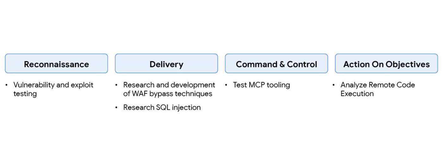This screenshot has height=155, width=443.
Task: Select the 'Research and development of WAF bypass' text
Action: coord(169,89)
